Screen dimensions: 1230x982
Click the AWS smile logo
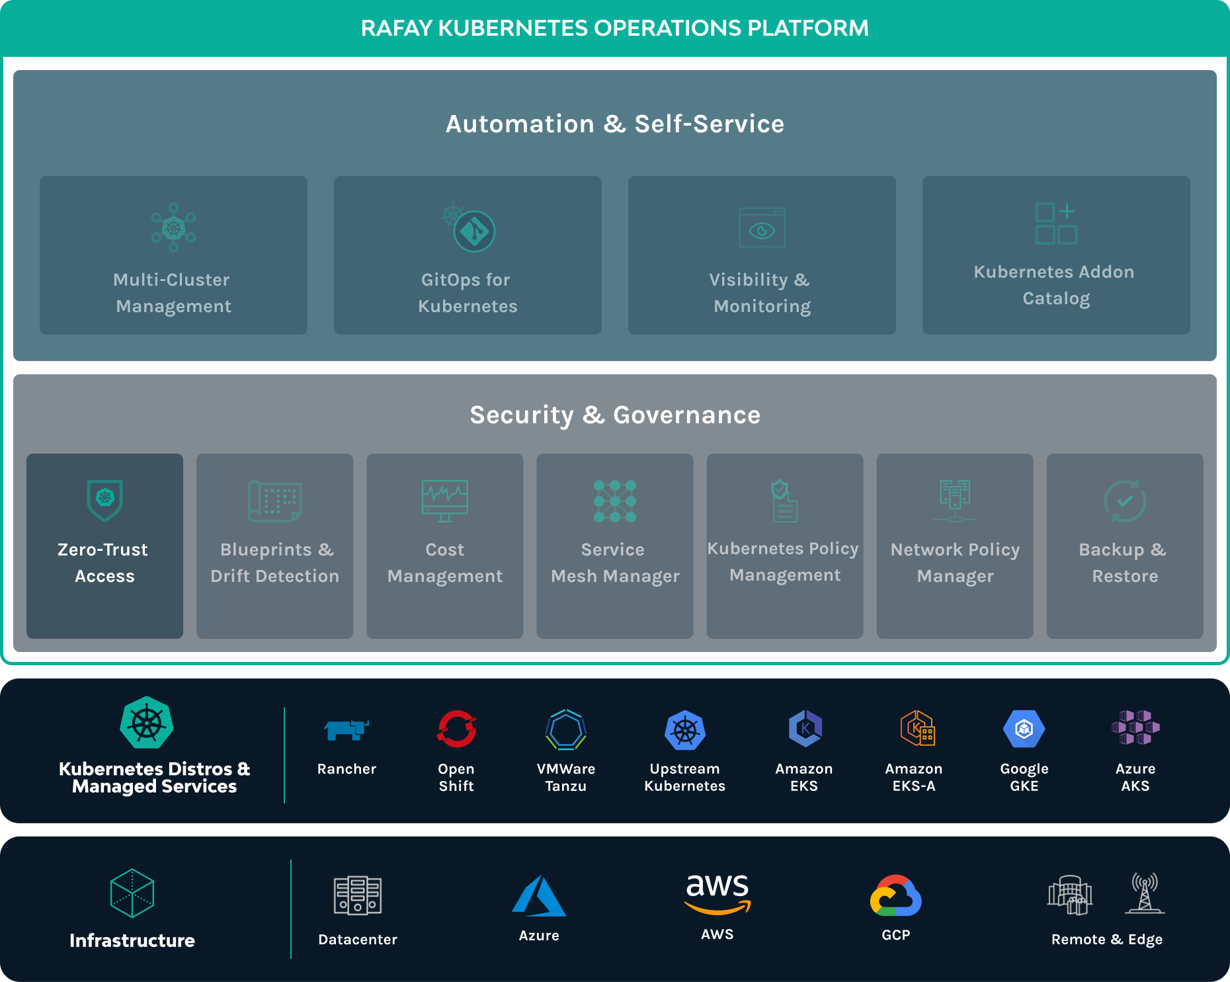[x=718, y=894]
